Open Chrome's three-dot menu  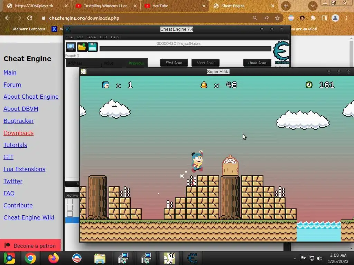346,18
